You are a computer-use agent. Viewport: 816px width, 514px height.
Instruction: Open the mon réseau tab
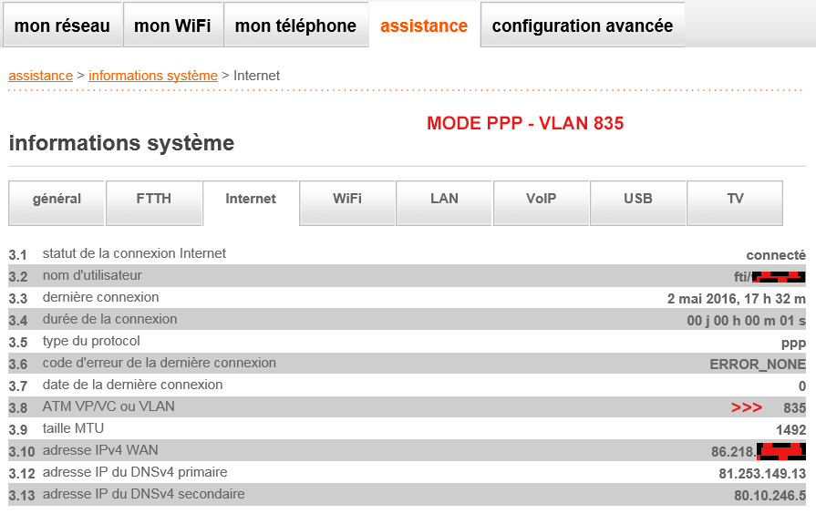tap(62, 26)
